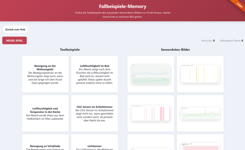245x150 pixels.
Task: Select the Bewegung an der Wohnungstür card
Action: tap(45, 74)
